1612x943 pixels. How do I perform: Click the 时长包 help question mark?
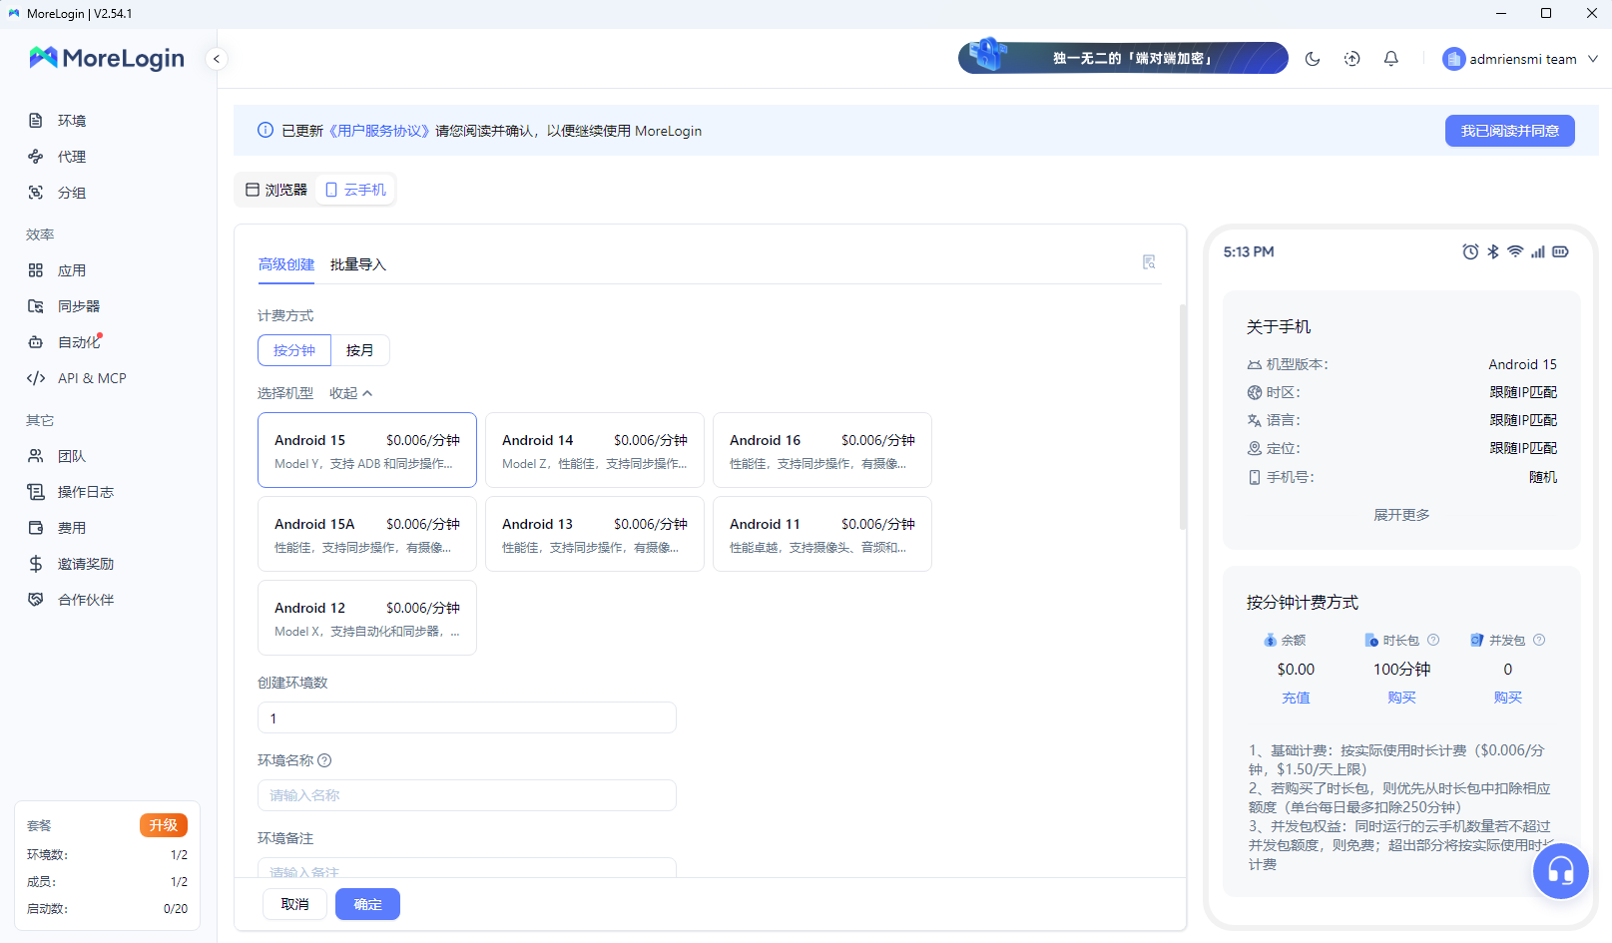coord(1433,640)
